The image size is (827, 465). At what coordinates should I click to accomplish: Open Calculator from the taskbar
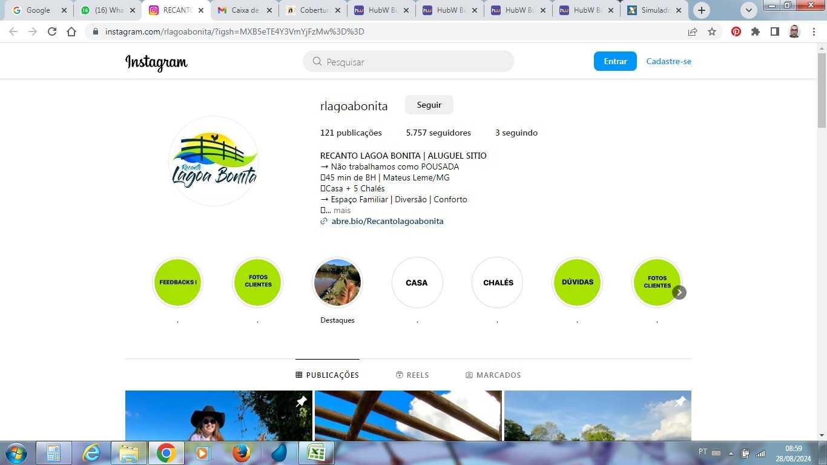53,453
